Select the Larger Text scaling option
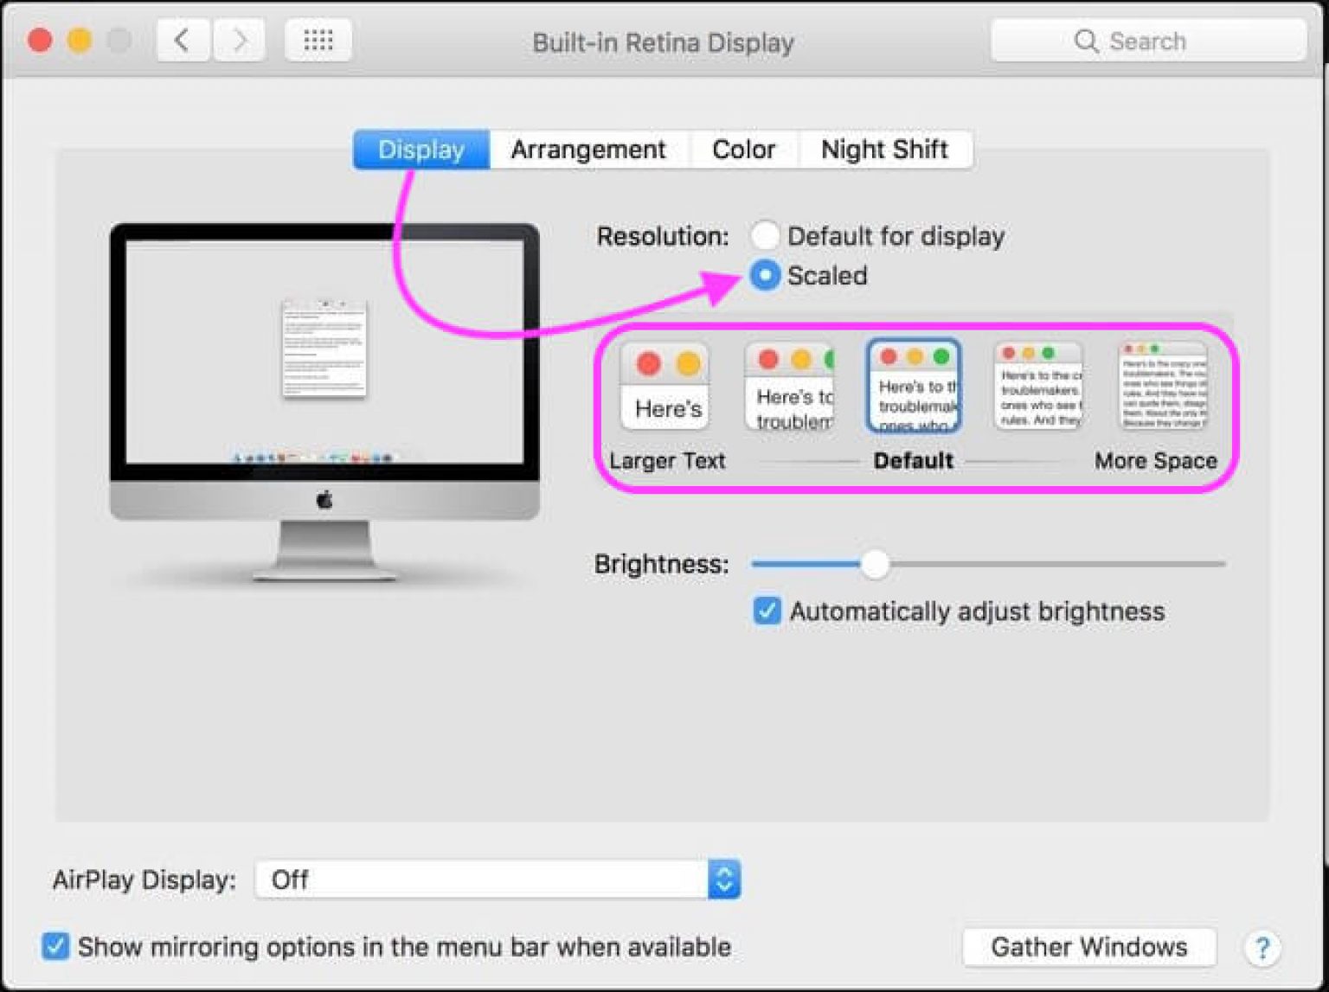This screenshot has width=1329, height=992. point(664,386)
